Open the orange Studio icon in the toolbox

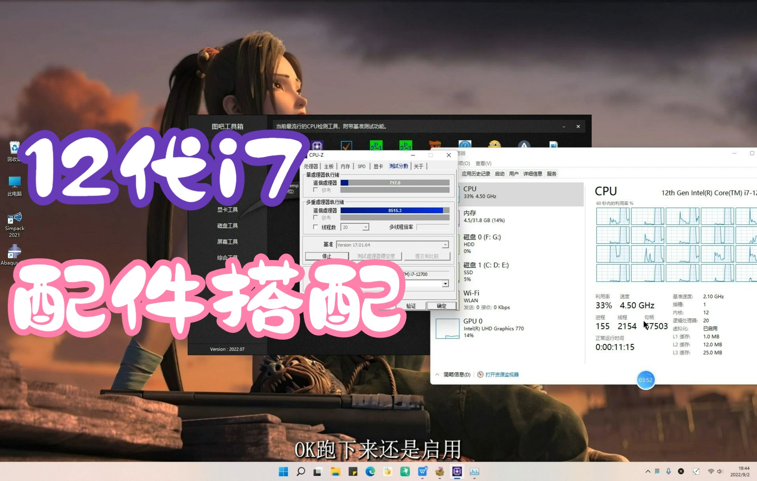tap(435, 145)
